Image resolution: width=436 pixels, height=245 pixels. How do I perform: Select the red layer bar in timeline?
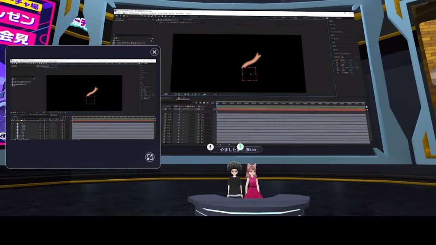click(291, 109)
